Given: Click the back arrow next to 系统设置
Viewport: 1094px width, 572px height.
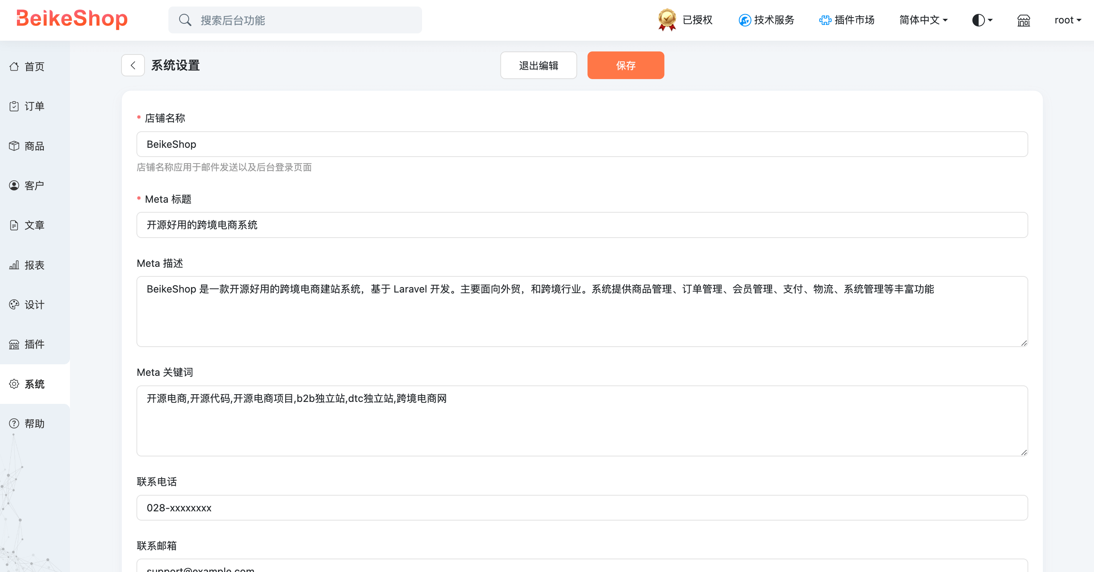Looking at the screenshot, I should tap(133, 65).
